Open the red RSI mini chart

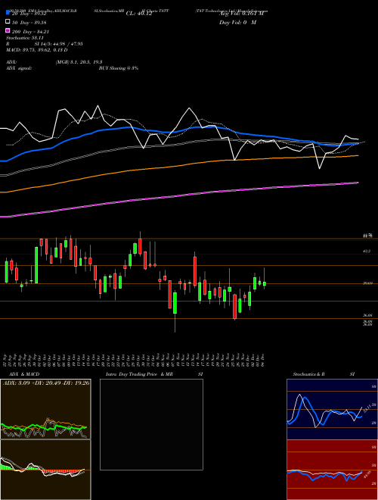tap(332, 470)
